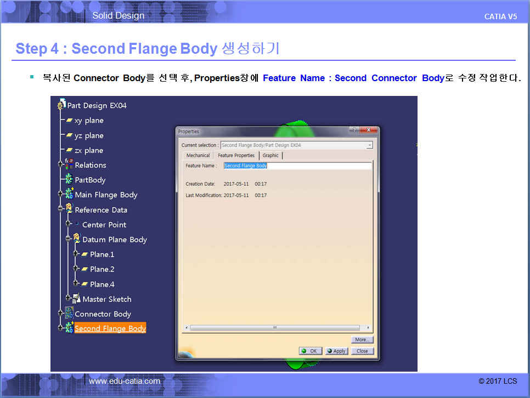Collapse the Reference Data tree node

coord(60,210)
